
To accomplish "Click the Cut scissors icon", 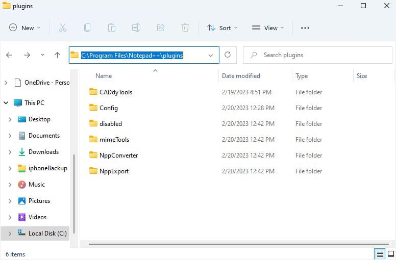I will point(62,28).
